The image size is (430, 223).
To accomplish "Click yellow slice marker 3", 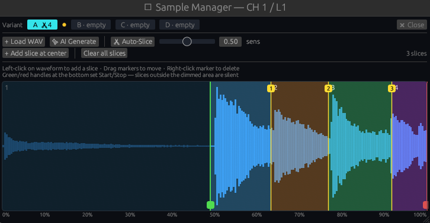I will [x=392, y=89].
